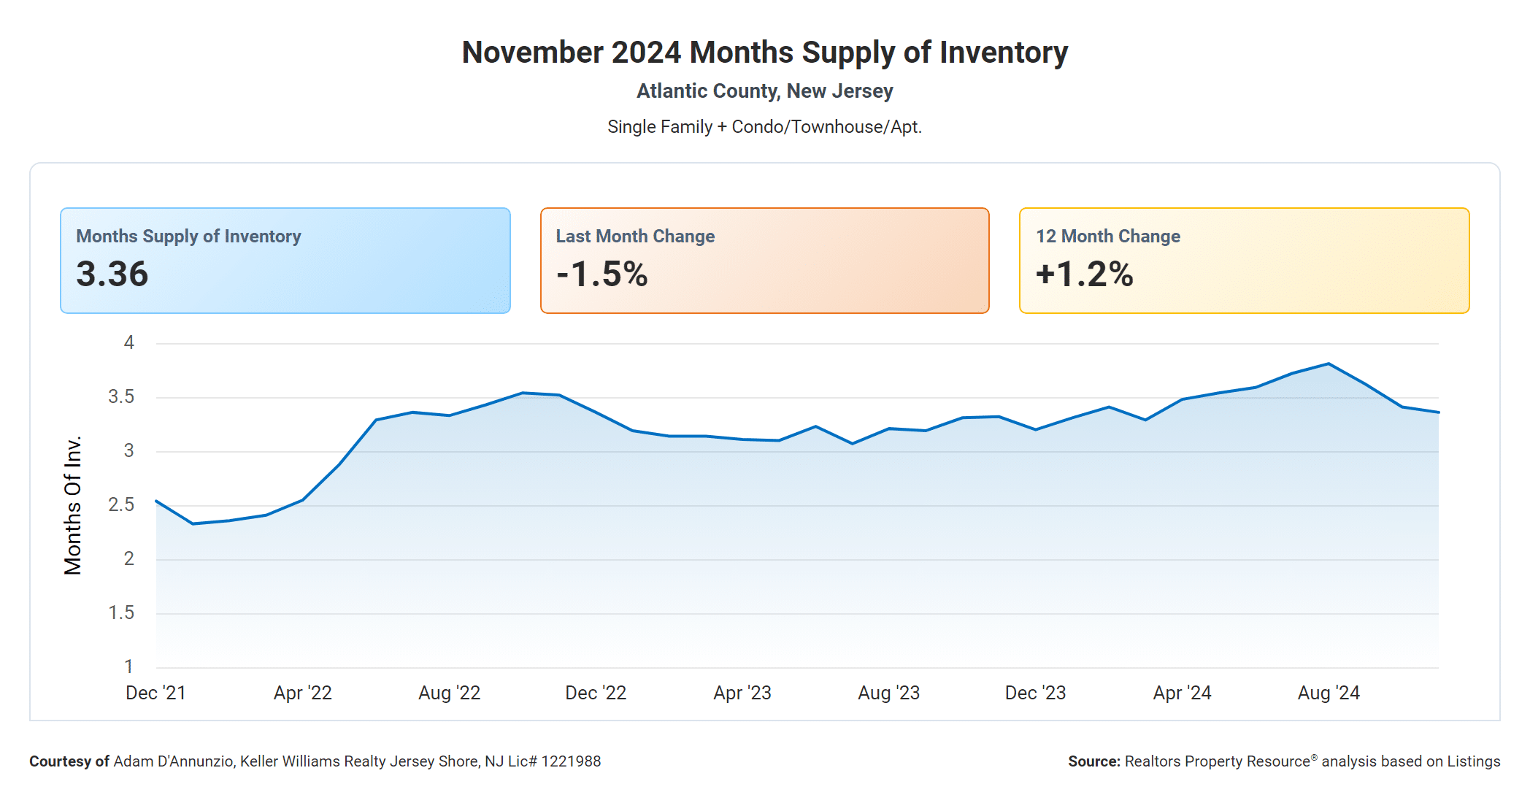Click the Atlantic County, New Jersey subtitle
The image size is (1530, 803).
764,91
